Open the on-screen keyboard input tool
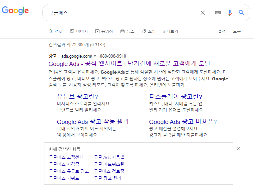Image resolution: width=254 pixels, height=190 pixels. click(x=218, y=13)
